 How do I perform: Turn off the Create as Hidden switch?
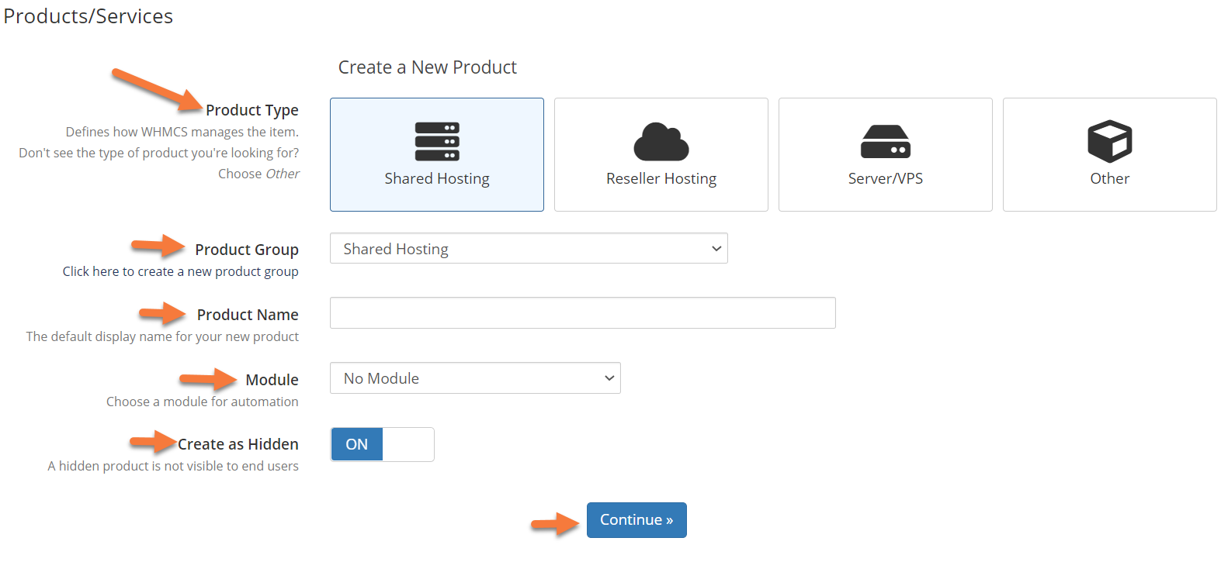(357, 444)
